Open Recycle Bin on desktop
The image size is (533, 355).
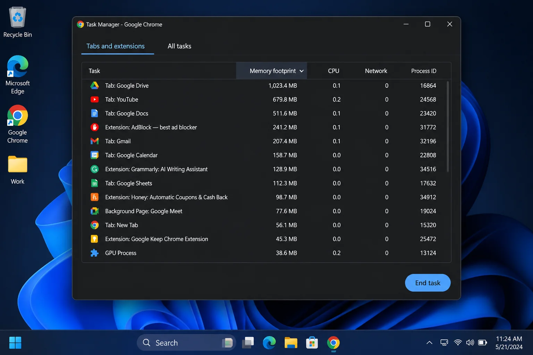pyautogui.click(x=18, y=22)
